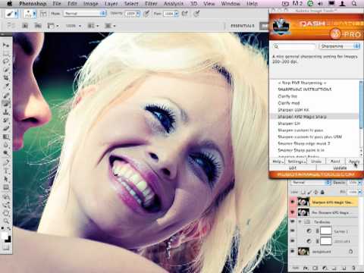Viewport: 364px width, 273px height.
Task: Toggle visibility of the ToniBoost group
Action: (293, 221)
